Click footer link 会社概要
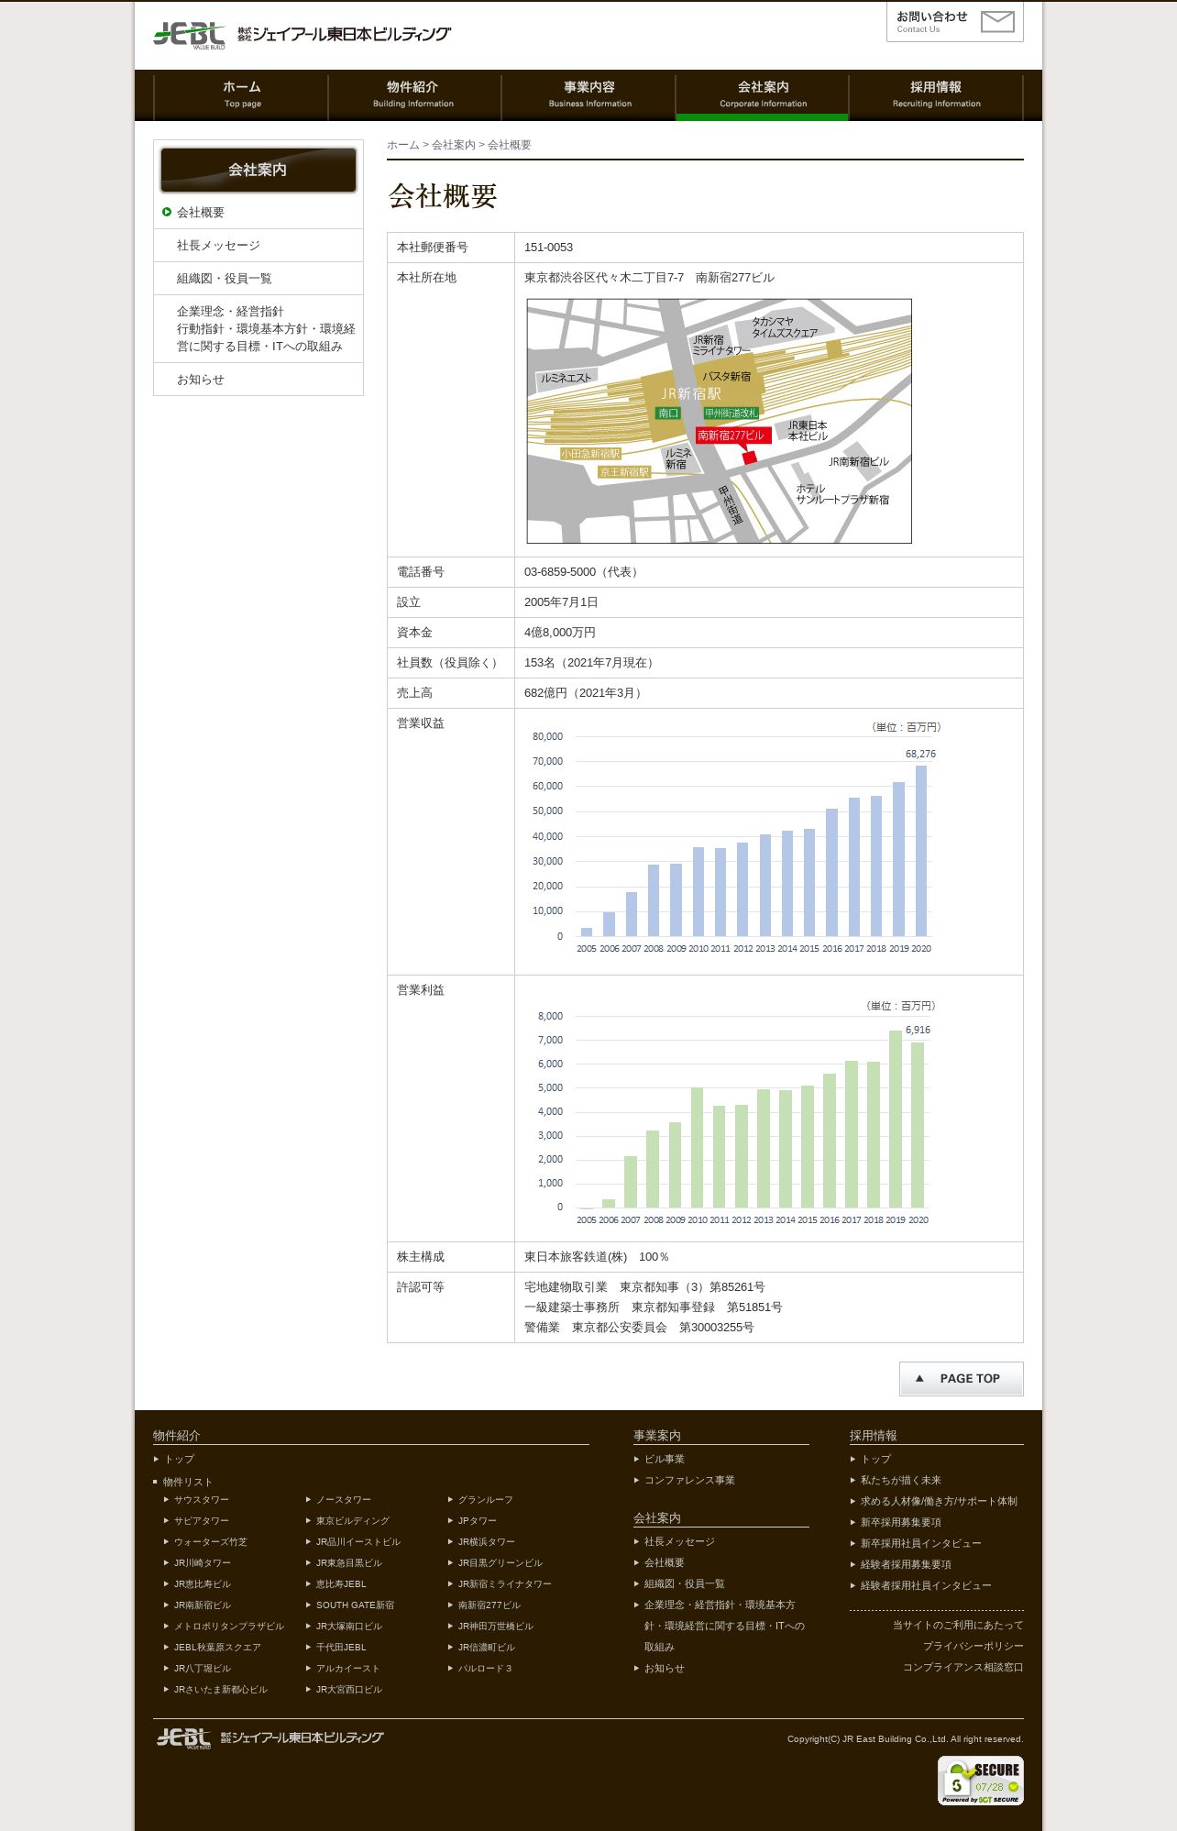This screenshot has width=1177, height=1831. click(665, 1563)
